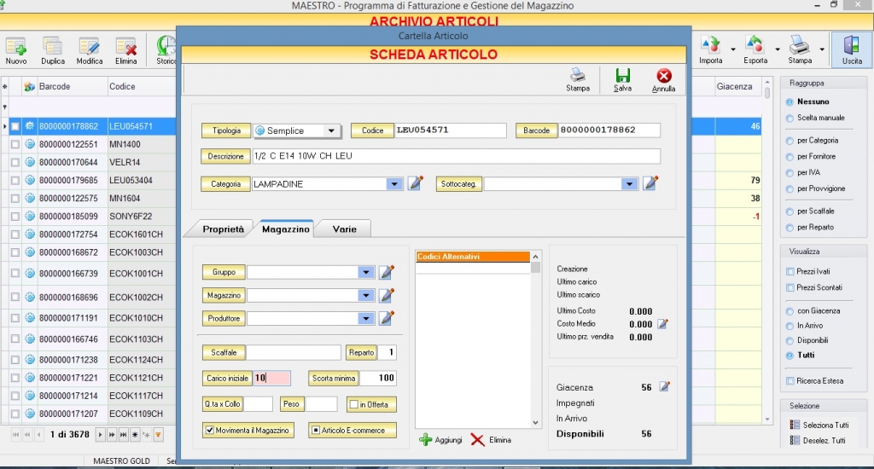Click the Peso input field

[x=322, y=404]
